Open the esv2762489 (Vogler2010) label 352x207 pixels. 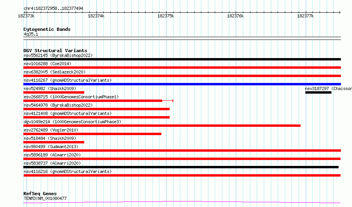(x=51, y=130)
